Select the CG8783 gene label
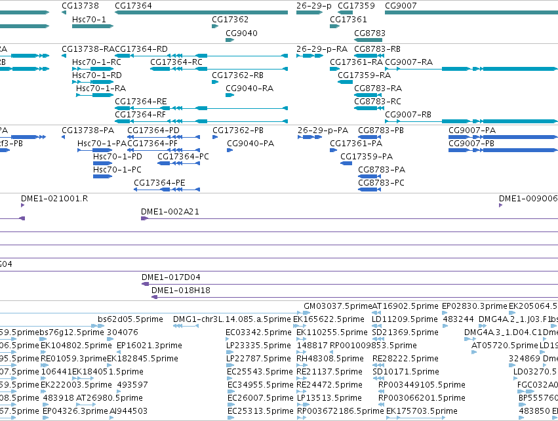 coord(370,33)
